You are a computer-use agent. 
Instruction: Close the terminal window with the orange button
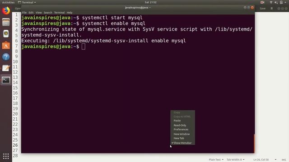pos(252,8)
